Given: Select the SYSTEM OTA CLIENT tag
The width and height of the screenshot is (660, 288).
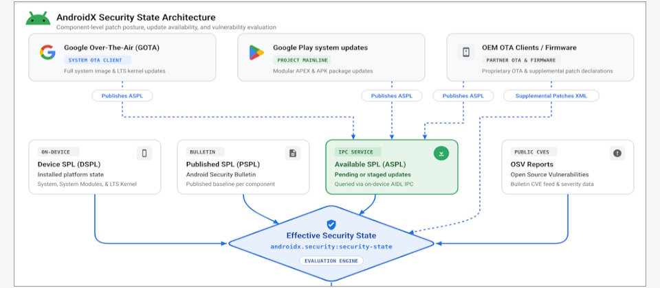Looking at the screenshot, I should pos(97,60).
